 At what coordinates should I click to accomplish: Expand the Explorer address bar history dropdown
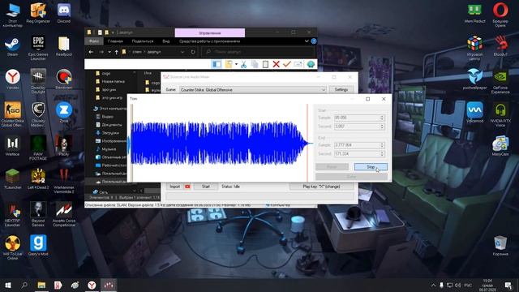(x=182, y=52)
